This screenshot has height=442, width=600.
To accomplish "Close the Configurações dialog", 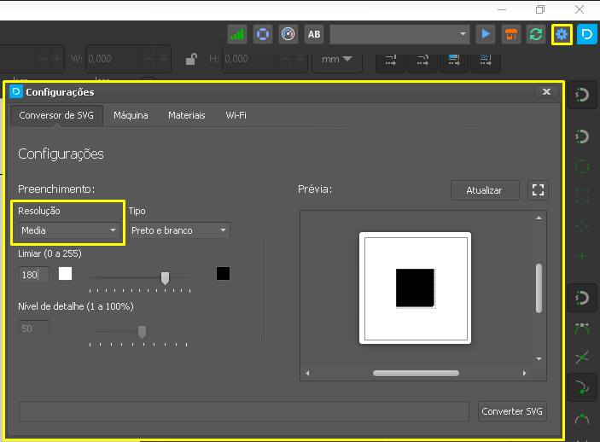I will [x=546, y=92].
